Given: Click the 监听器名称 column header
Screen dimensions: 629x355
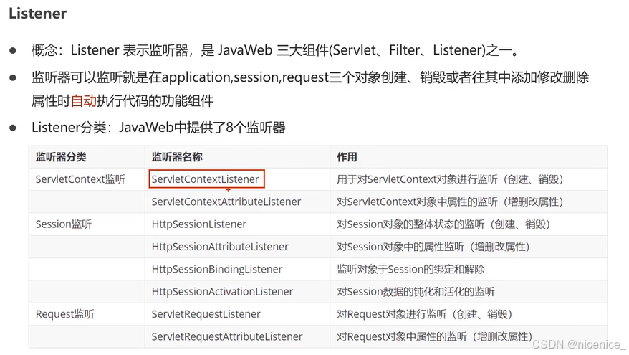Looking at the screenshot, I should click(177, 157).
